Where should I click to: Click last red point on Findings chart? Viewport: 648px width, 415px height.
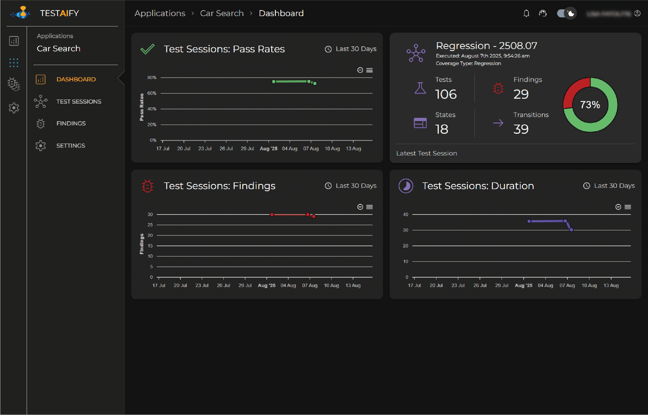pyautogui.click(x=314, y=216)
